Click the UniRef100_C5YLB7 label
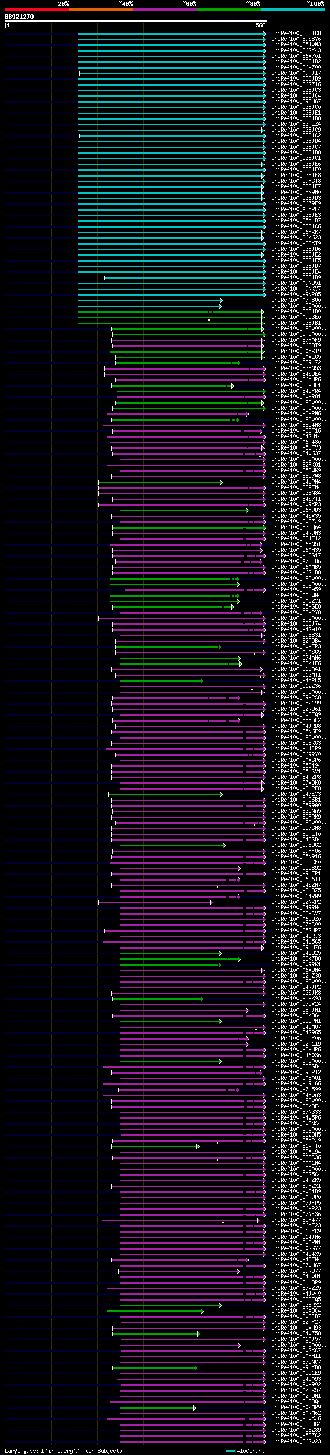 click(295, 221)
